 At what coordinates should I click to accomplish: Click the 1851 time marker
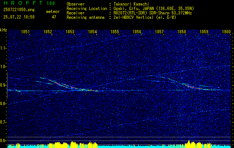[x=25, y=32]
